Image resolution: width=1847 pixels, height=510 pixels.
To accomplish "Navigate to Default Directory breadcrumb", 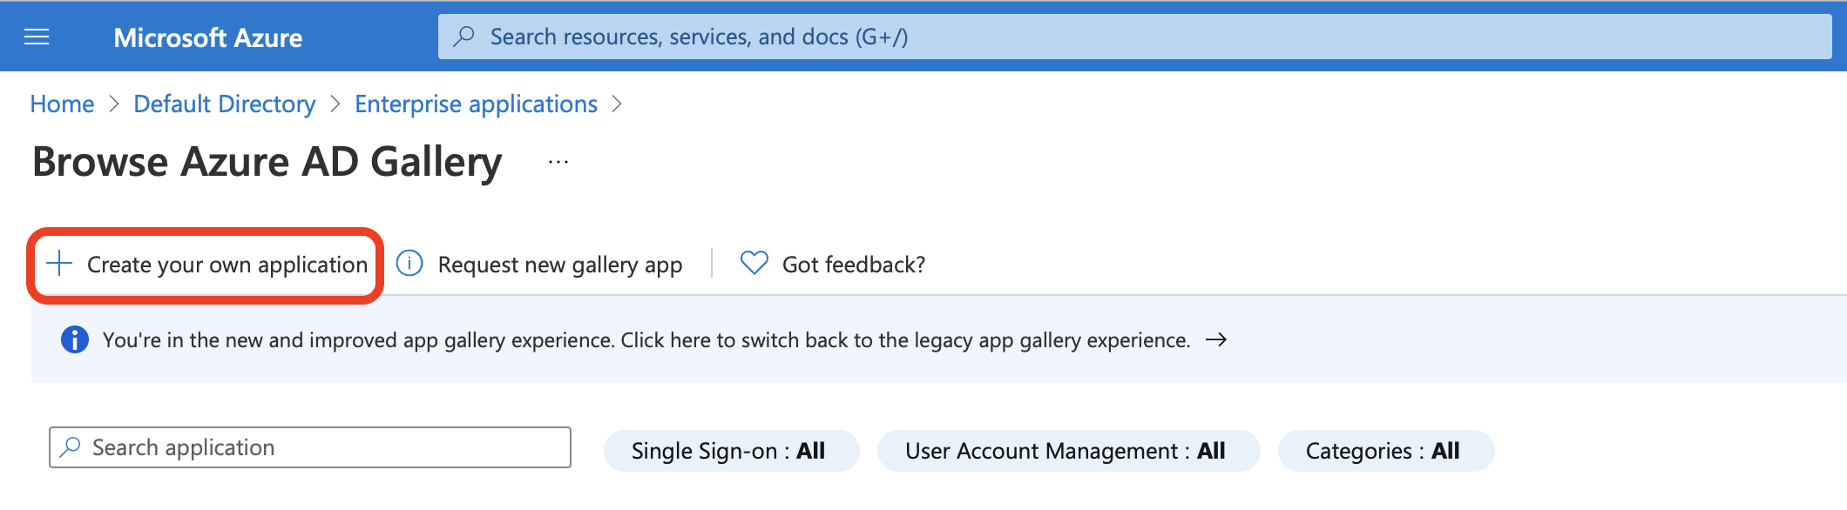I will click(225, 104).
